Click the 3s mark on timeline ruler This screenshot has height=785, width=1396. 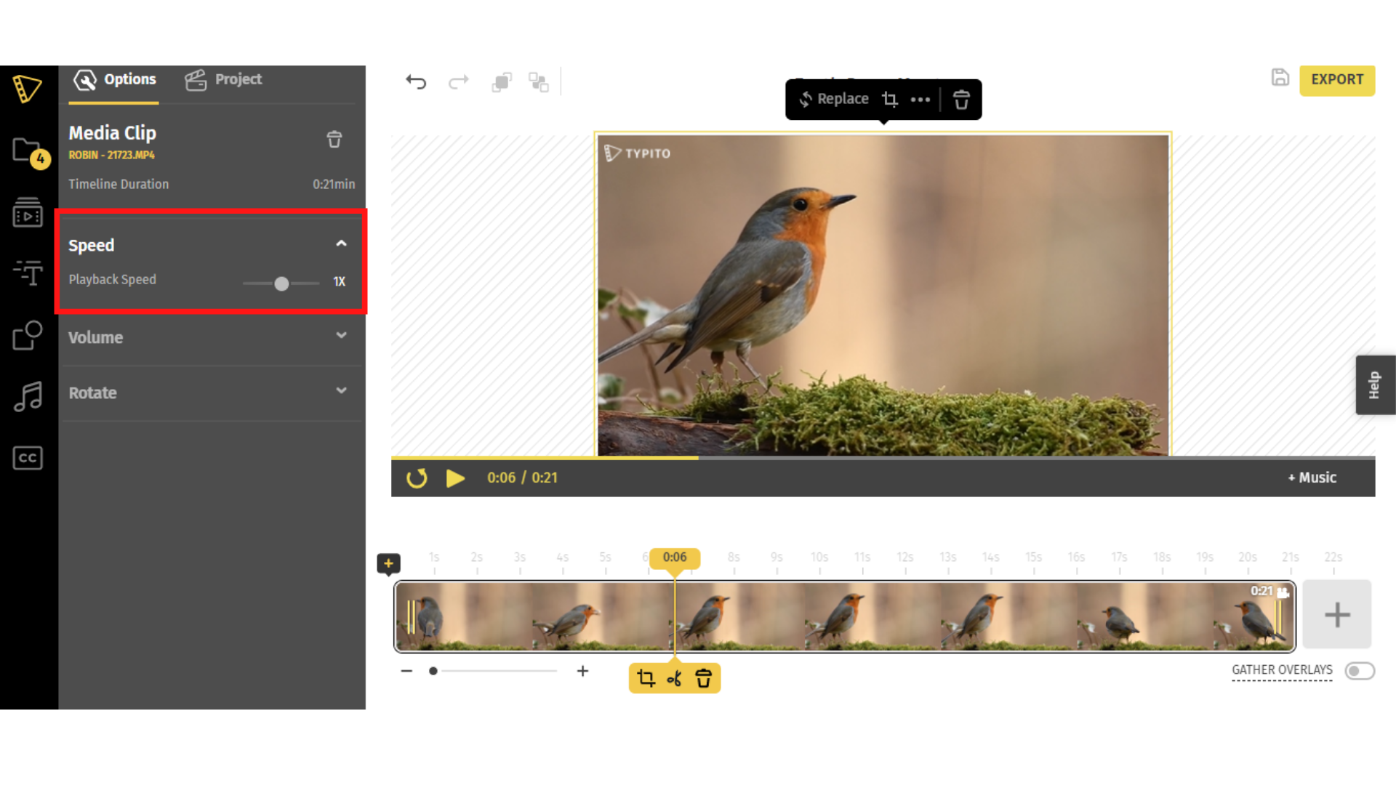(519, 557)
